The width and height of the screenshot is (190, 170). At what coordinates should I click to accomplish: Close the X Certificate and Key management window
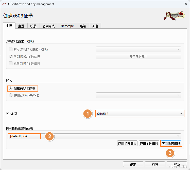tap(186, 4)
